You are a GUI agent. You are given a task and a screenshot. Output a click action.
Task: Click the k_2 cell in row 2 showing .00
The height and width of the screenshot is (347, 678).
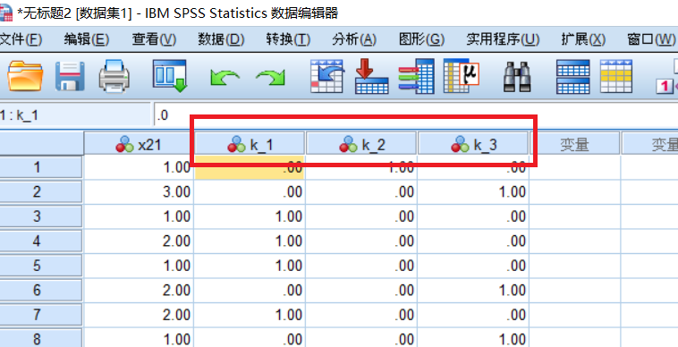(361, 191)
